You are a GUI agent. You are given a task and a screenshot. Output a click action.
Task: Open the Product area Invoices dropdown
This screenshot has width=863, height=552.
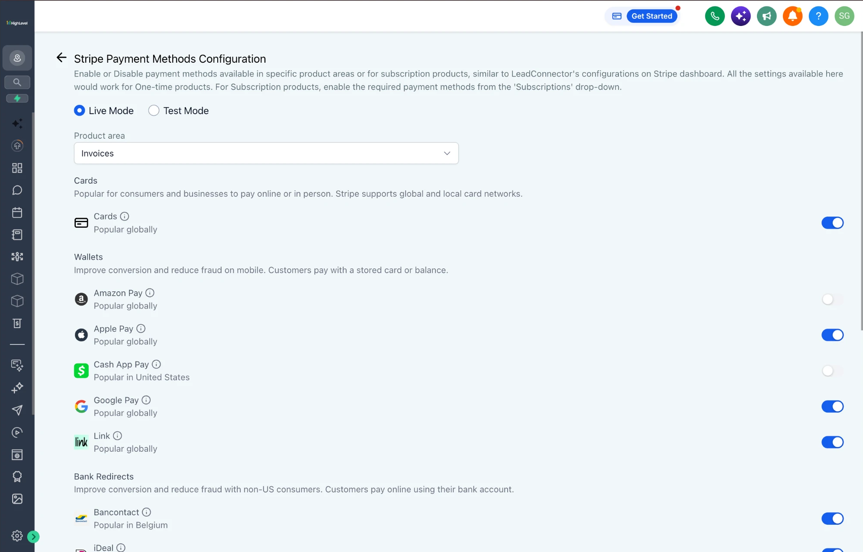266,153
